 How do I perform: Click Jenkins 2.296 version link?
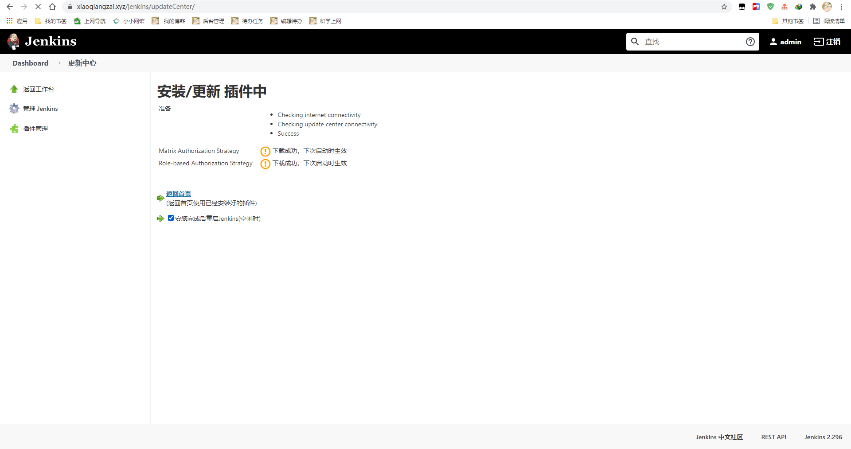point(823,437)
